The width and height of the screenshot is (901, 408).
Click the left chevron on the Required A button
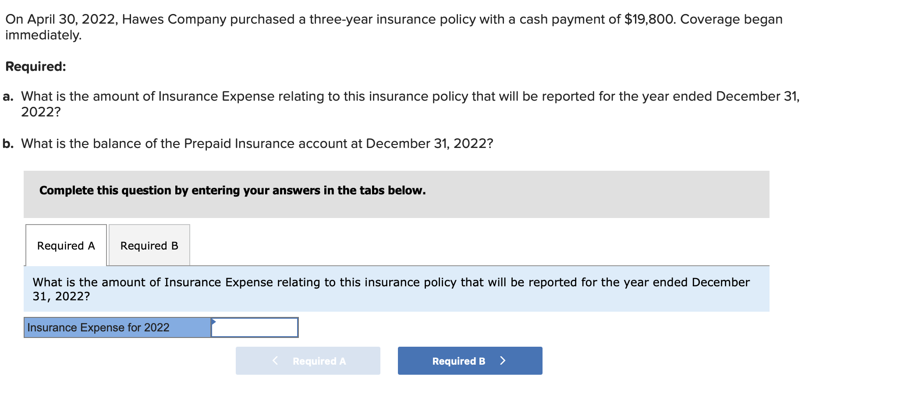pos(275,361)
